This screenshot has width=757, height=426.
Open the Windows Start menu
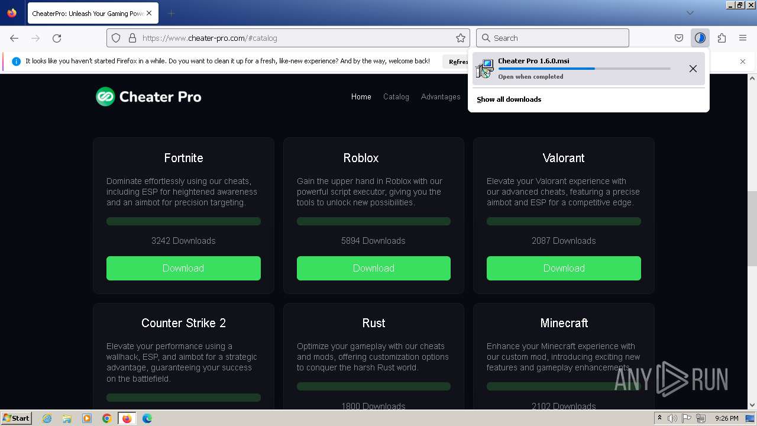(16, 418)
